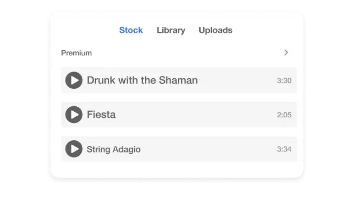Click the 3:34 duration on String Adagio
358x204 pixels.
(284, 149)
